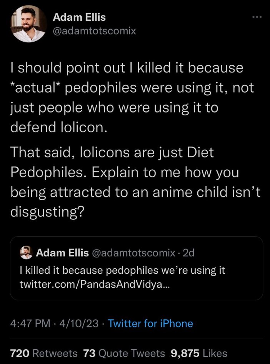View the 9,875 Likes list
This screenshot has width=270, height=364.
point(199,353)
